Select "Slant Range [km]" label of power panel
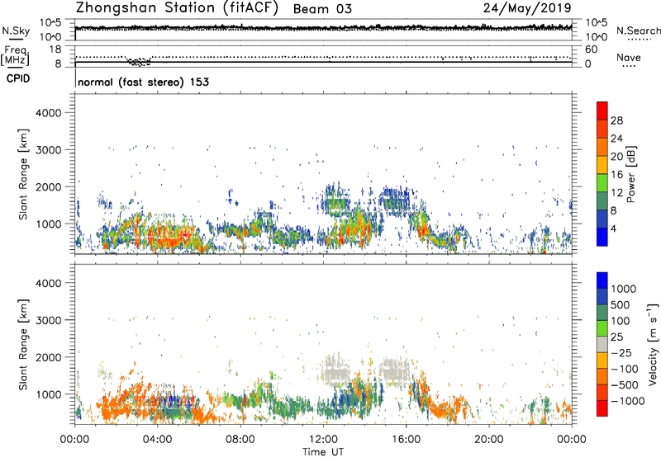Image resolution: width=661 pixels, height=457 pixels. pos(23,174)
